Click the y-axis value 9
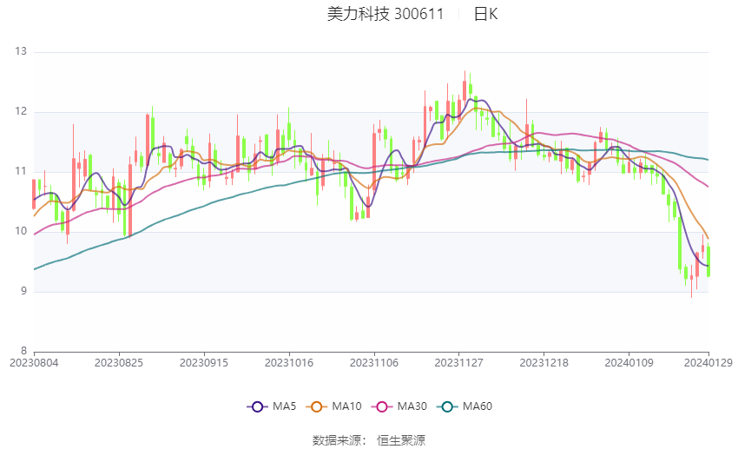 24,291
